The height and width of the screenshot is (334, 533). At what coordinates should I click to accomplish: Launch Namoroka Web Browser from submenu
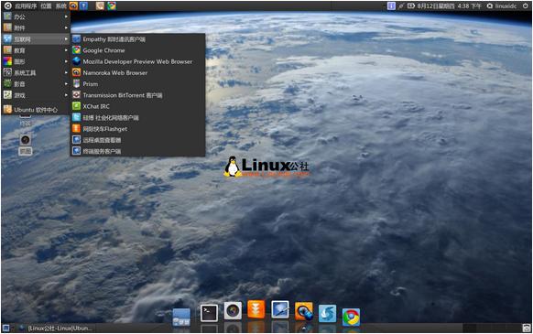137,72
